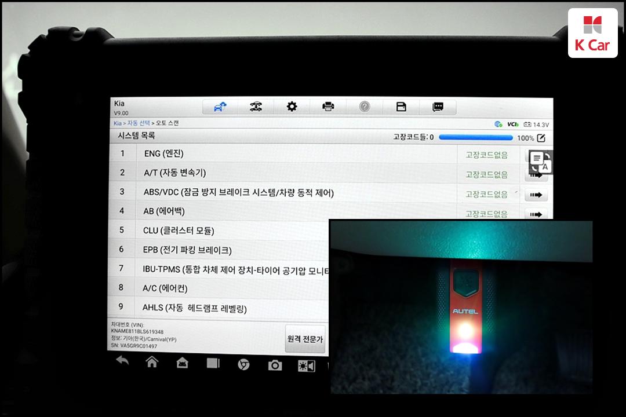The height and width of the screenshot is (417, 626).
Task: Open the camera screenshot icon
Action: (x=275, y=365)
